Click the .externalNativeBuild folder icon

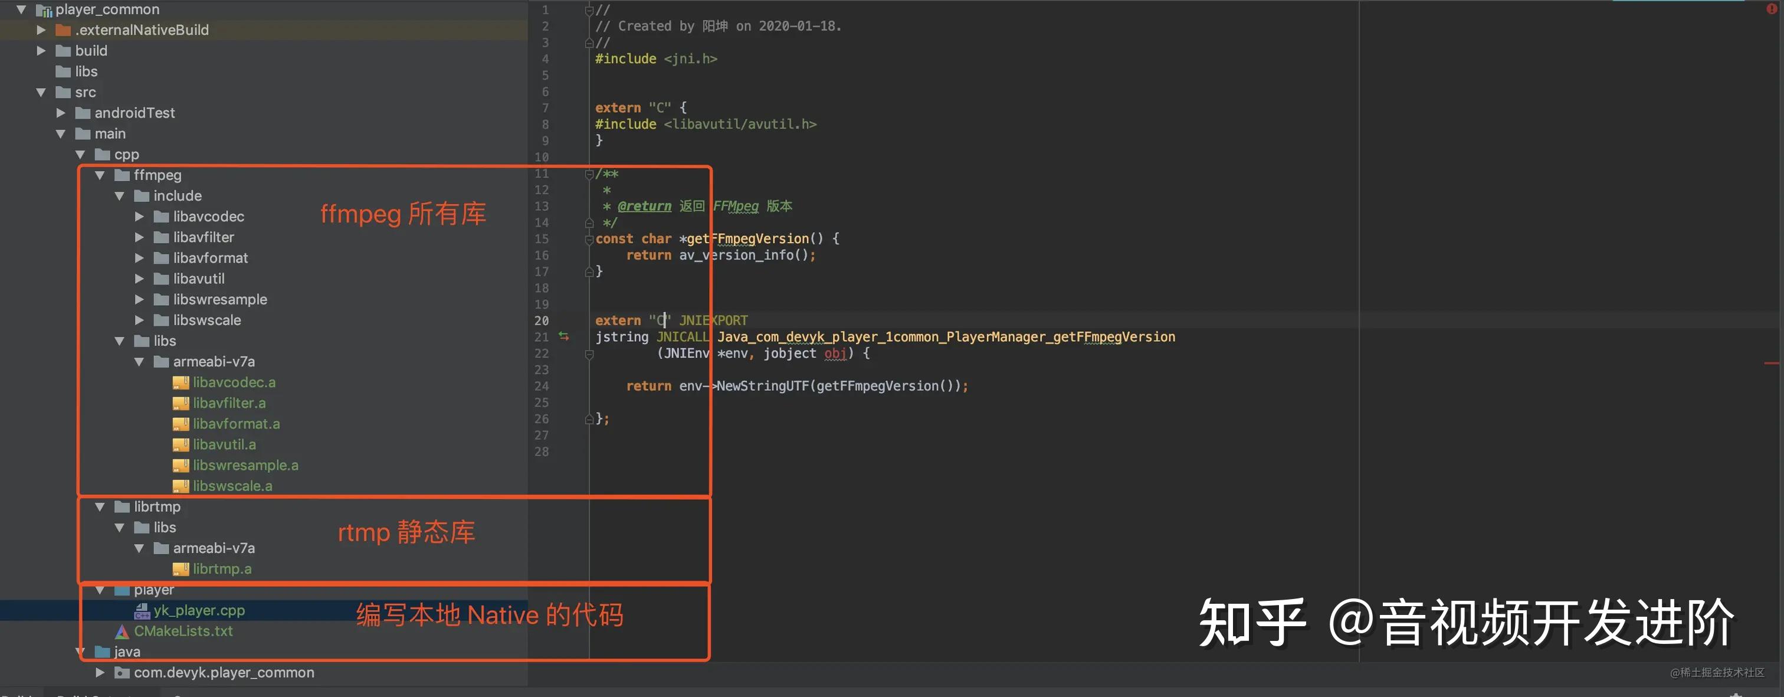coord(63,31)
